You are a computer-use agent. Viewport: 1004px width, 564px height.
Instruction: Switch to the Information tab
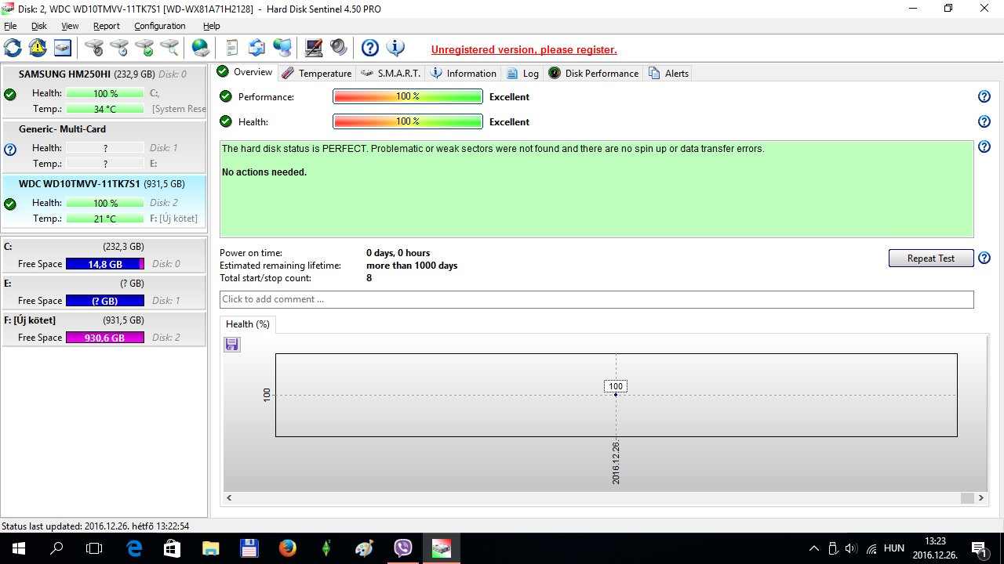(x=464, y=73)
